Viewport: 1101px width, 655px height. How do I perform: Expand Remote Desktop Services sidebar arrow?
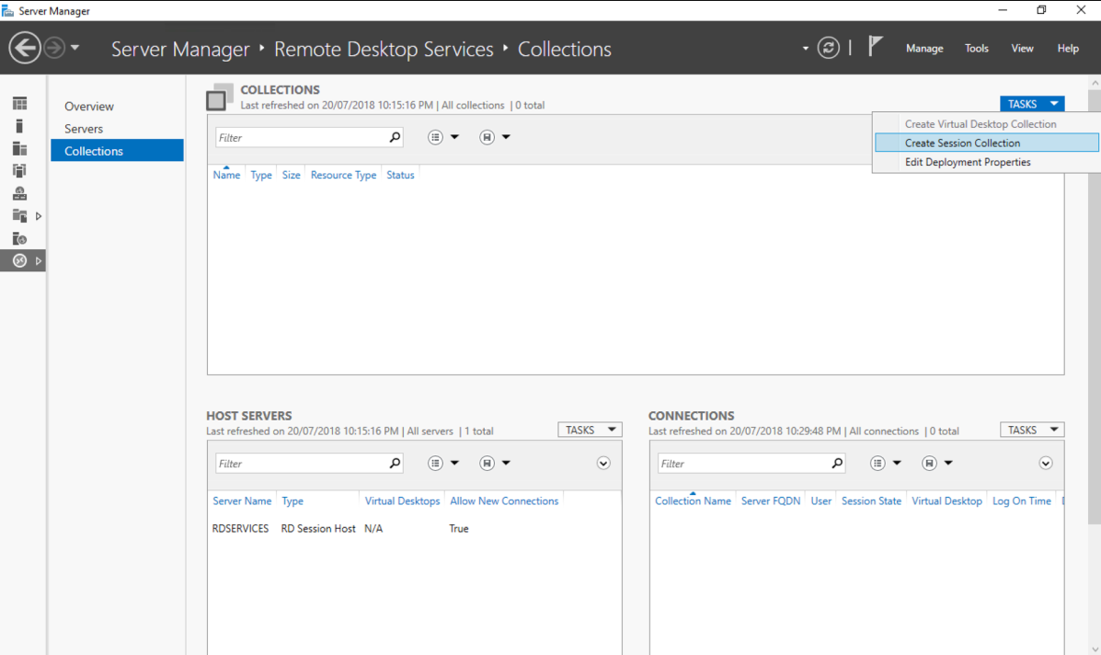39,260
